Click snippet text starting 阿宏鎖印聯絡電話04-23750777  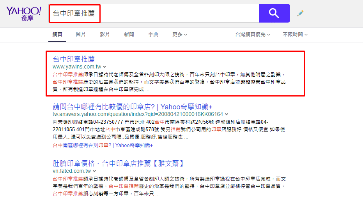160,122
